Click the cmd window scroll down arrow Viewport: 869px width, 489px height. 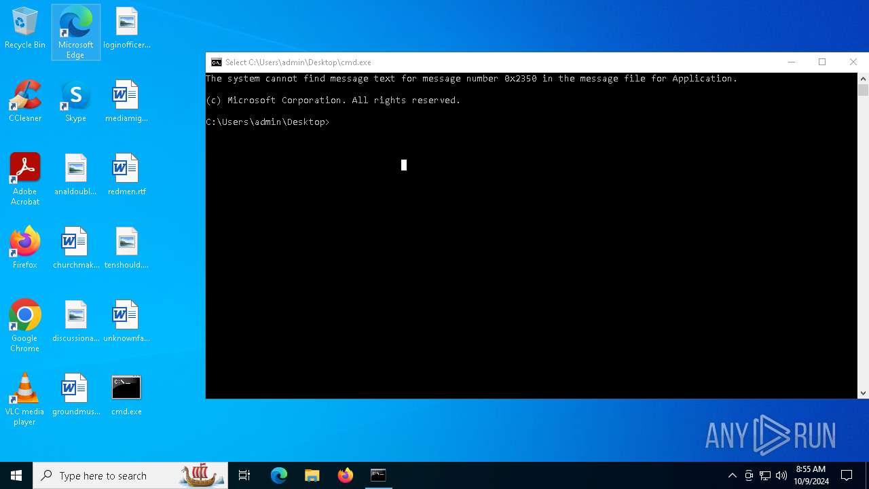pos(863,393)
